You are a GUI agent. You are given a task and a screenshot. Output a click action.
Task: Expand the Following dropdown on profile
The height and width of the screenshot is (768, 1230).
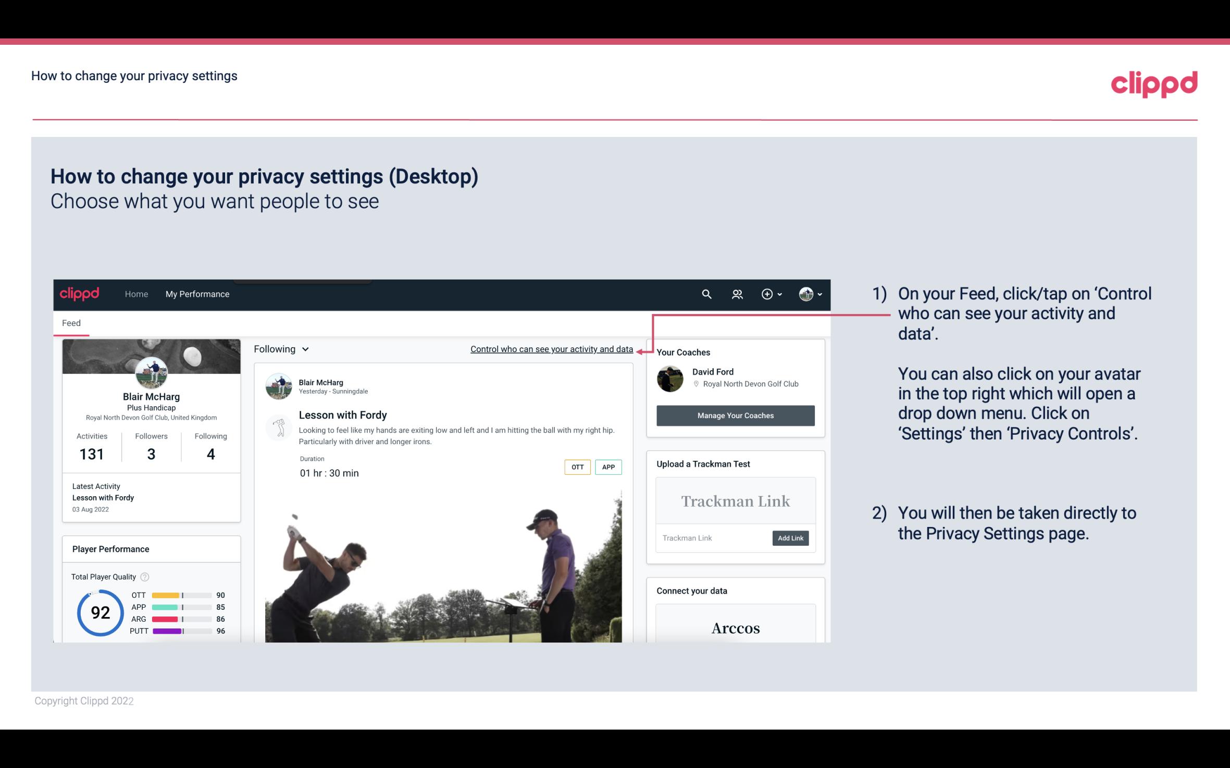tap(280, 348)
